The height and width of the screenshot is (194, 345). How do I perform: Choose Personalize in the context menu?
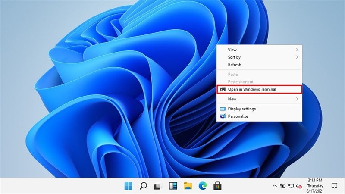[x=259, y=116]
